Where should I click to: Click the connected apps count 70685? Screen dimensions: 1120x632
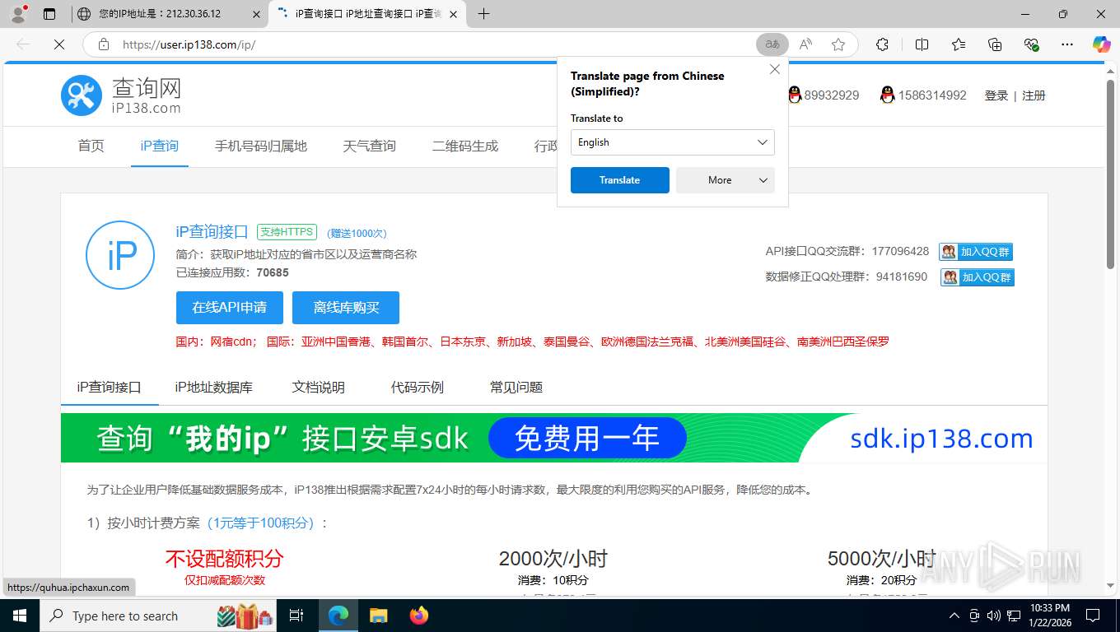click(x=273, y=272)
